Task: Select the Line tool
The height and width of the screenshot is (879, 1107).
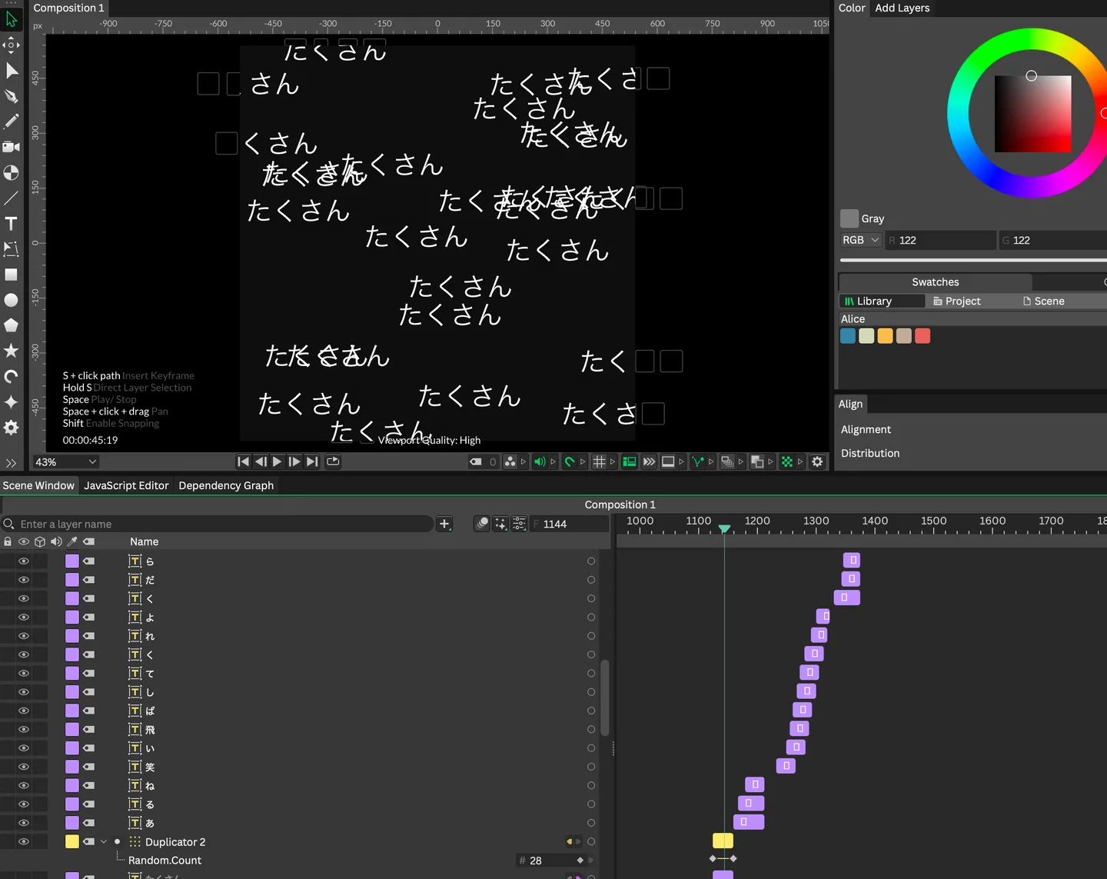Action: [x=11, y=198]
